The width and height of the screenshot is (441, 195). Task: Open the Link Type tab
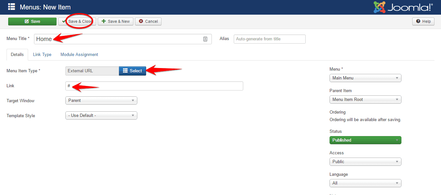click(x=42, y=55)
